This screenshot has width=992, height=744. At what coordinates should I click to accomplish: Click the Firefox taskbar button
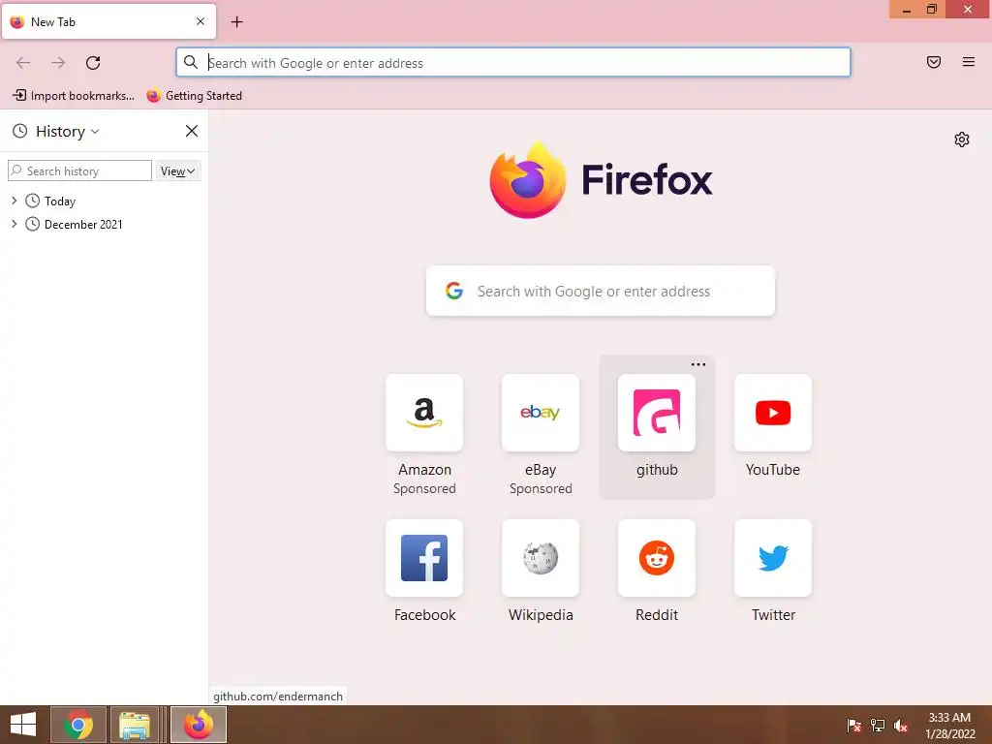coord(199,725)
